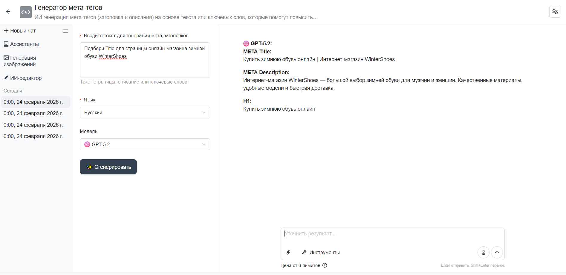
Task: Select the last chat entry under Сегодня
Action: point(33,136)
